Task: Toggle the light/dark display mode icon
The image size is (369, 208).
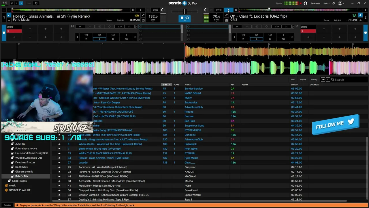Action: [12, 3]
